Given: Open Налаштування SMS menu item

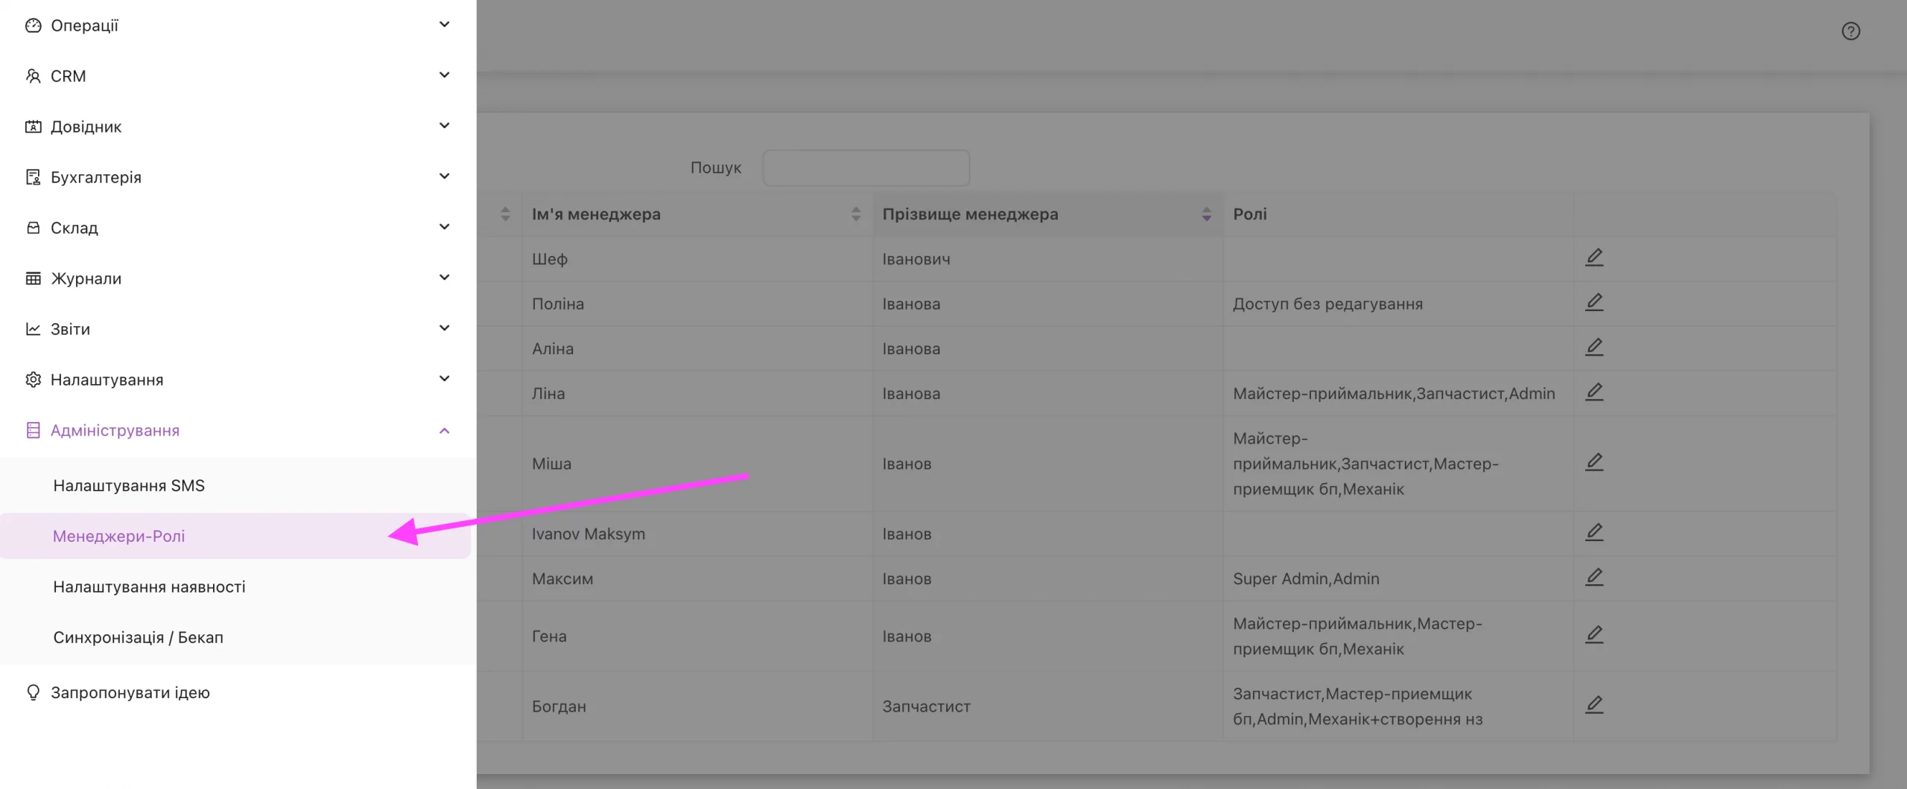Looking at the screenshot, I should 129,485.
